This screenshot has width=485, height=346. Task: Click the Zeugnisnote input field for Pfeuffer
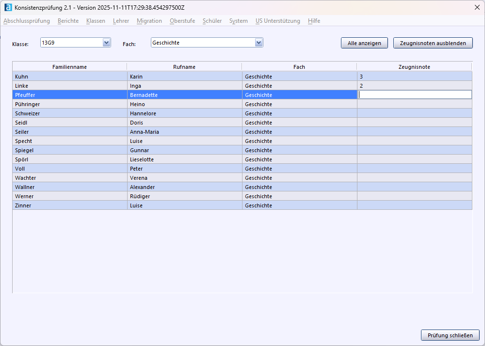coord(414,95)
